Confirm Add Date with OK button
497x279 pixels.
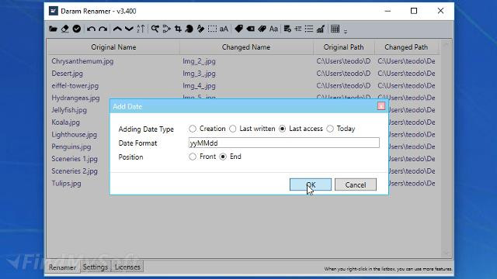pos(311,184)
